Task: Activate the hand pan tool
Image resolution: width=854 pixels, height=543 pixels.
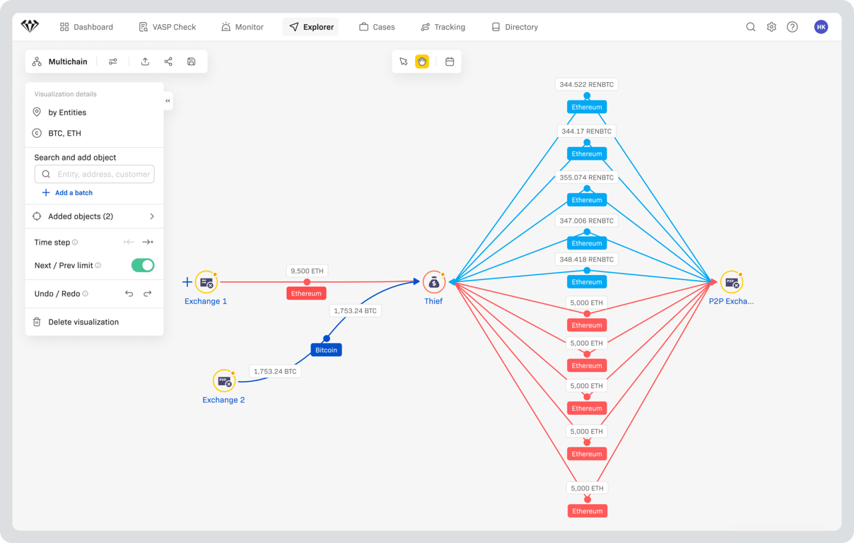Action: 422,62
